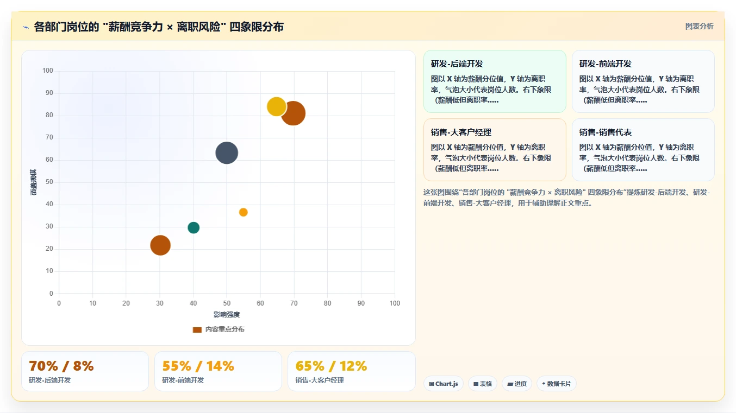736x413 pixels.
Task: Click the 55% / 14% stat card
Action: 218,371
